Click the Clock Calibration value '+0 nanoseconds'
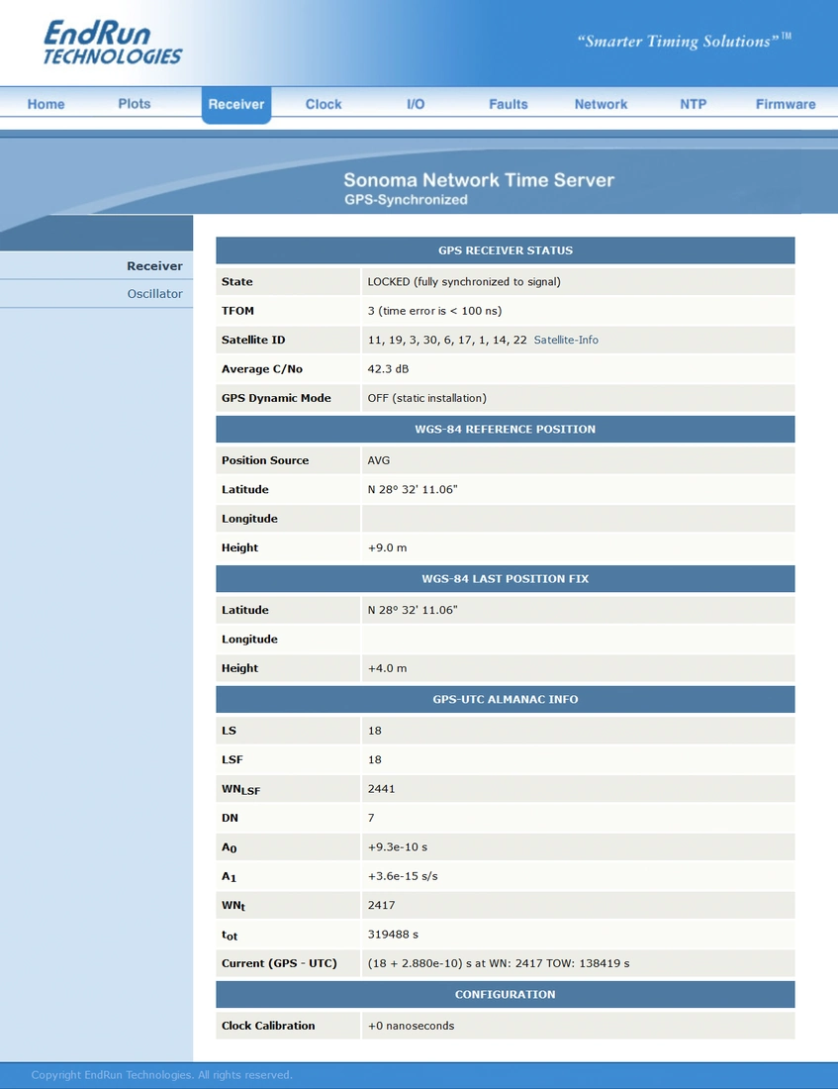Viewport: 838px width, 1089px height. (x=411, y=1026)
